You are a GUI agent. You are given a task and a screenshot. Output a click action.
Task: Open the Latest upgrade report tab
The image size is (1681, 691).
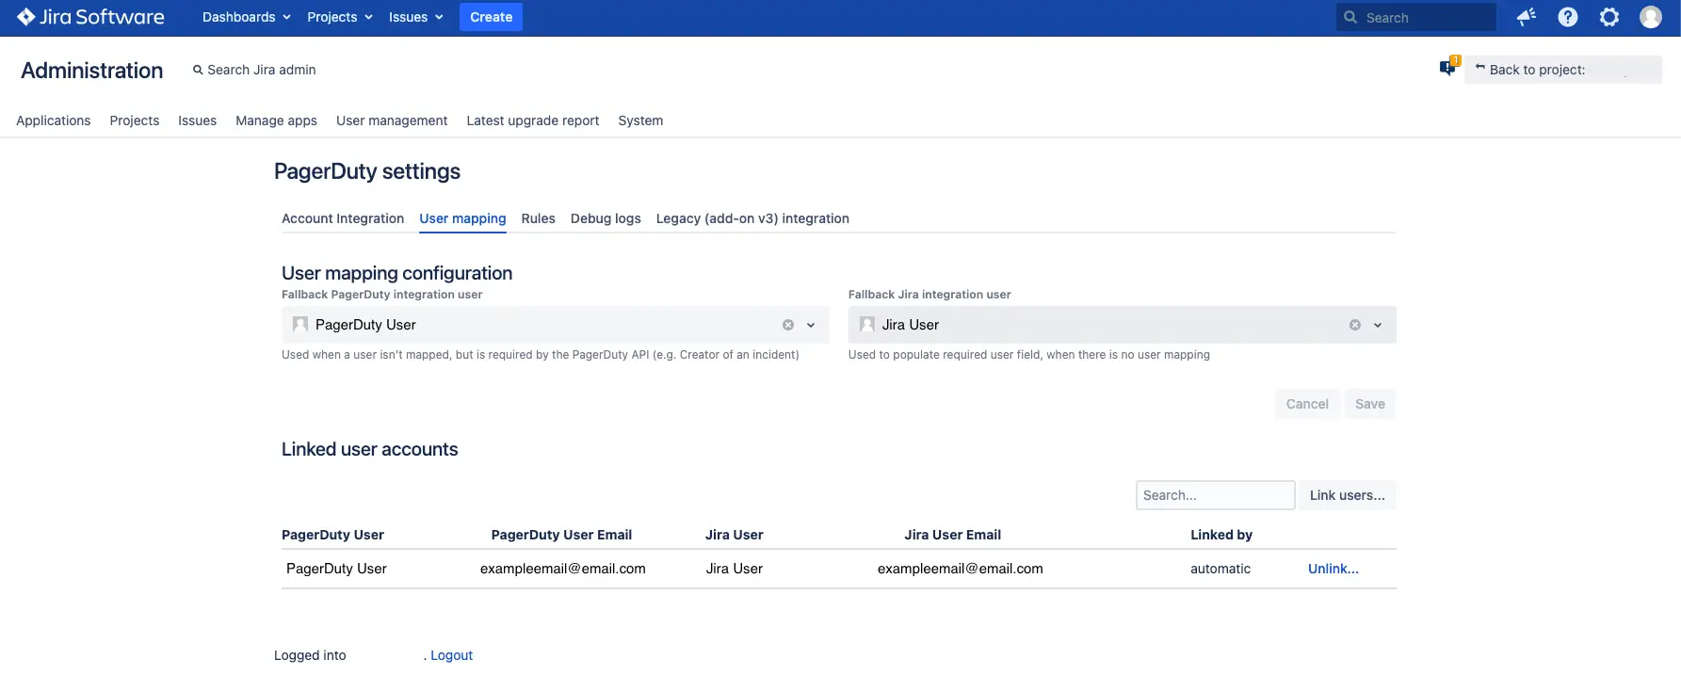coord(533,121)
